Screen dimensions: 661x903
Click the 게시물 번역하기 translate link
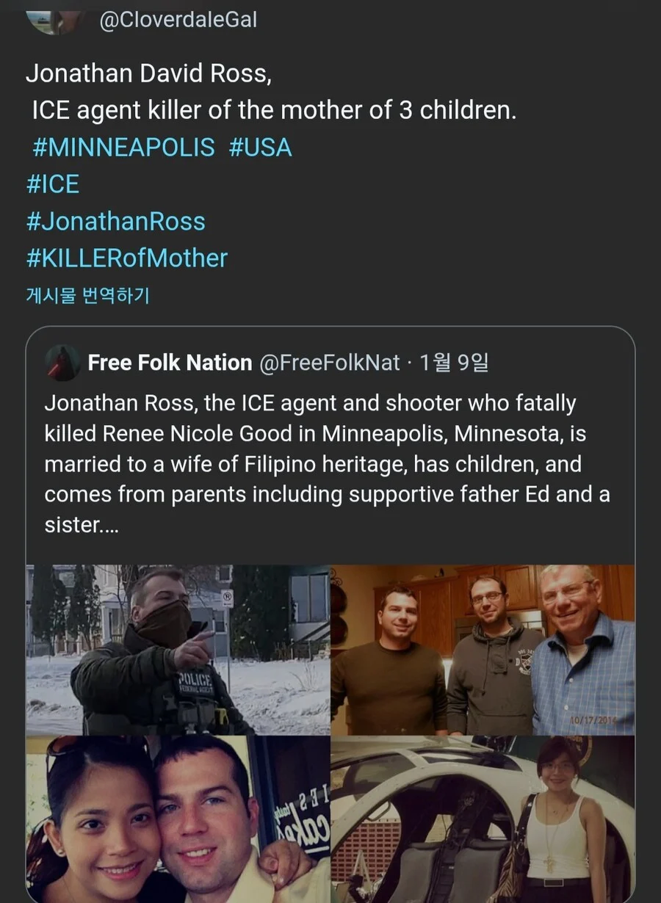[87, 296]
